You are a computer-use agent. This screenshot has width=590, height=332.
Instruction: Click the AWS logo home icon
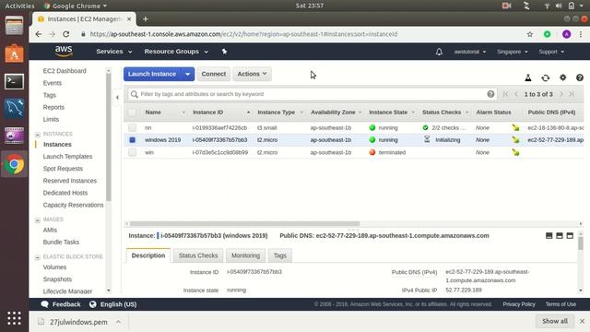[x=64, y=52]
